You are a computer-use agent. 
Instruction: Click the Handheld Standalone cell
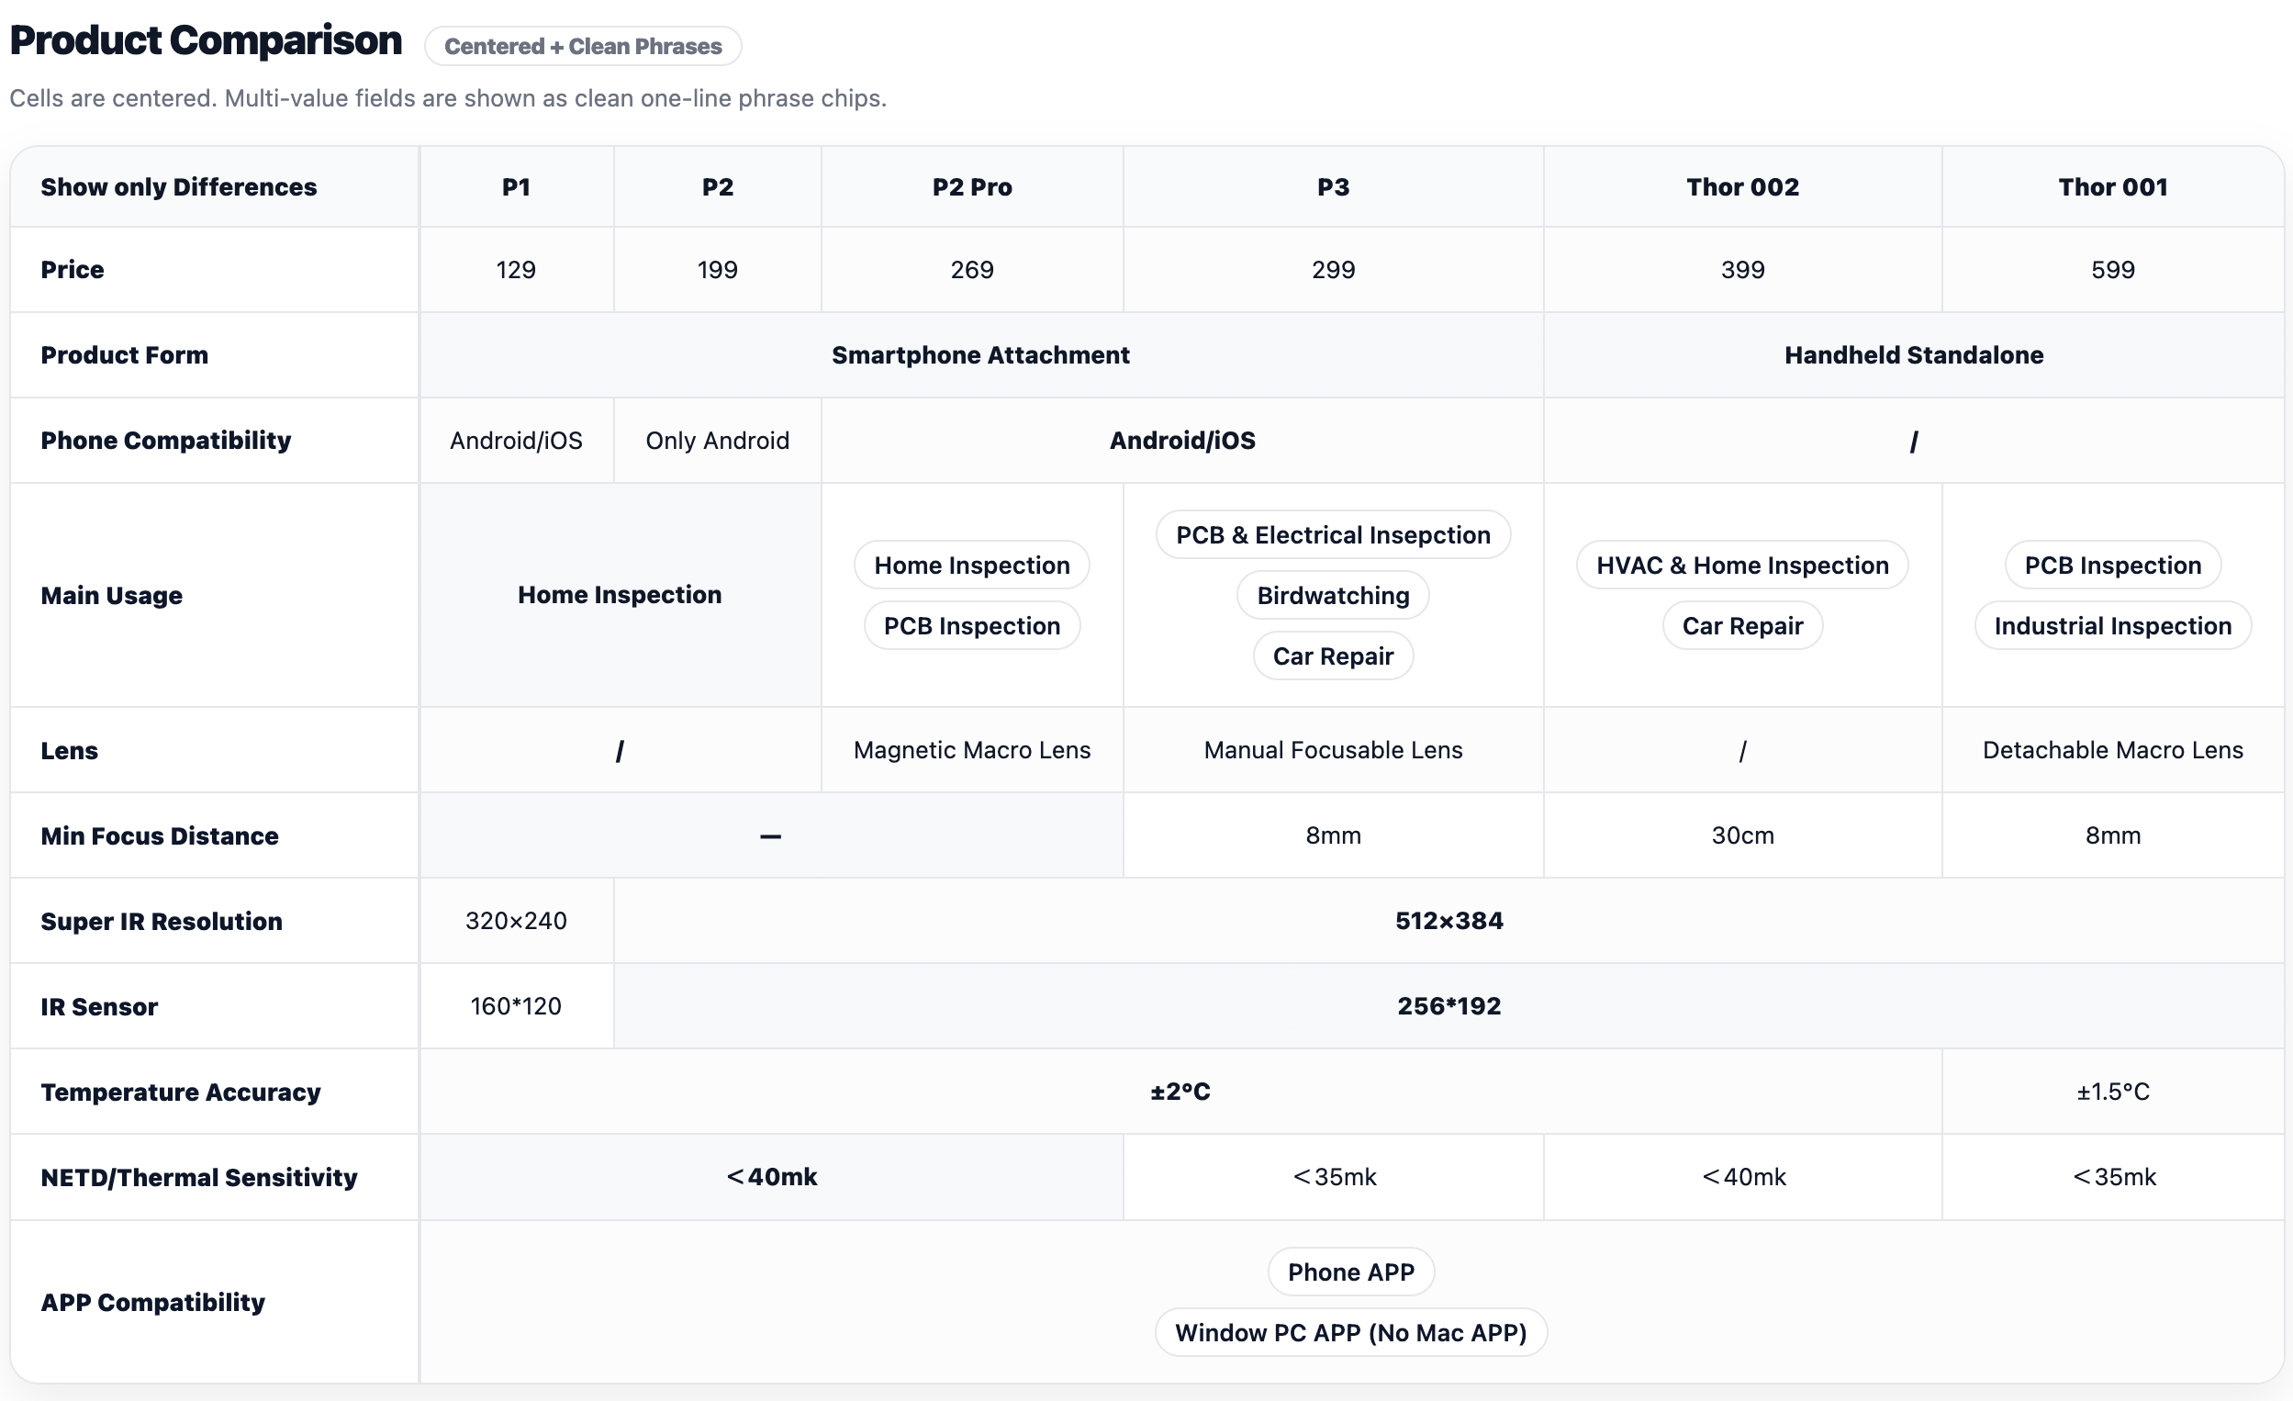[1913, 354]
